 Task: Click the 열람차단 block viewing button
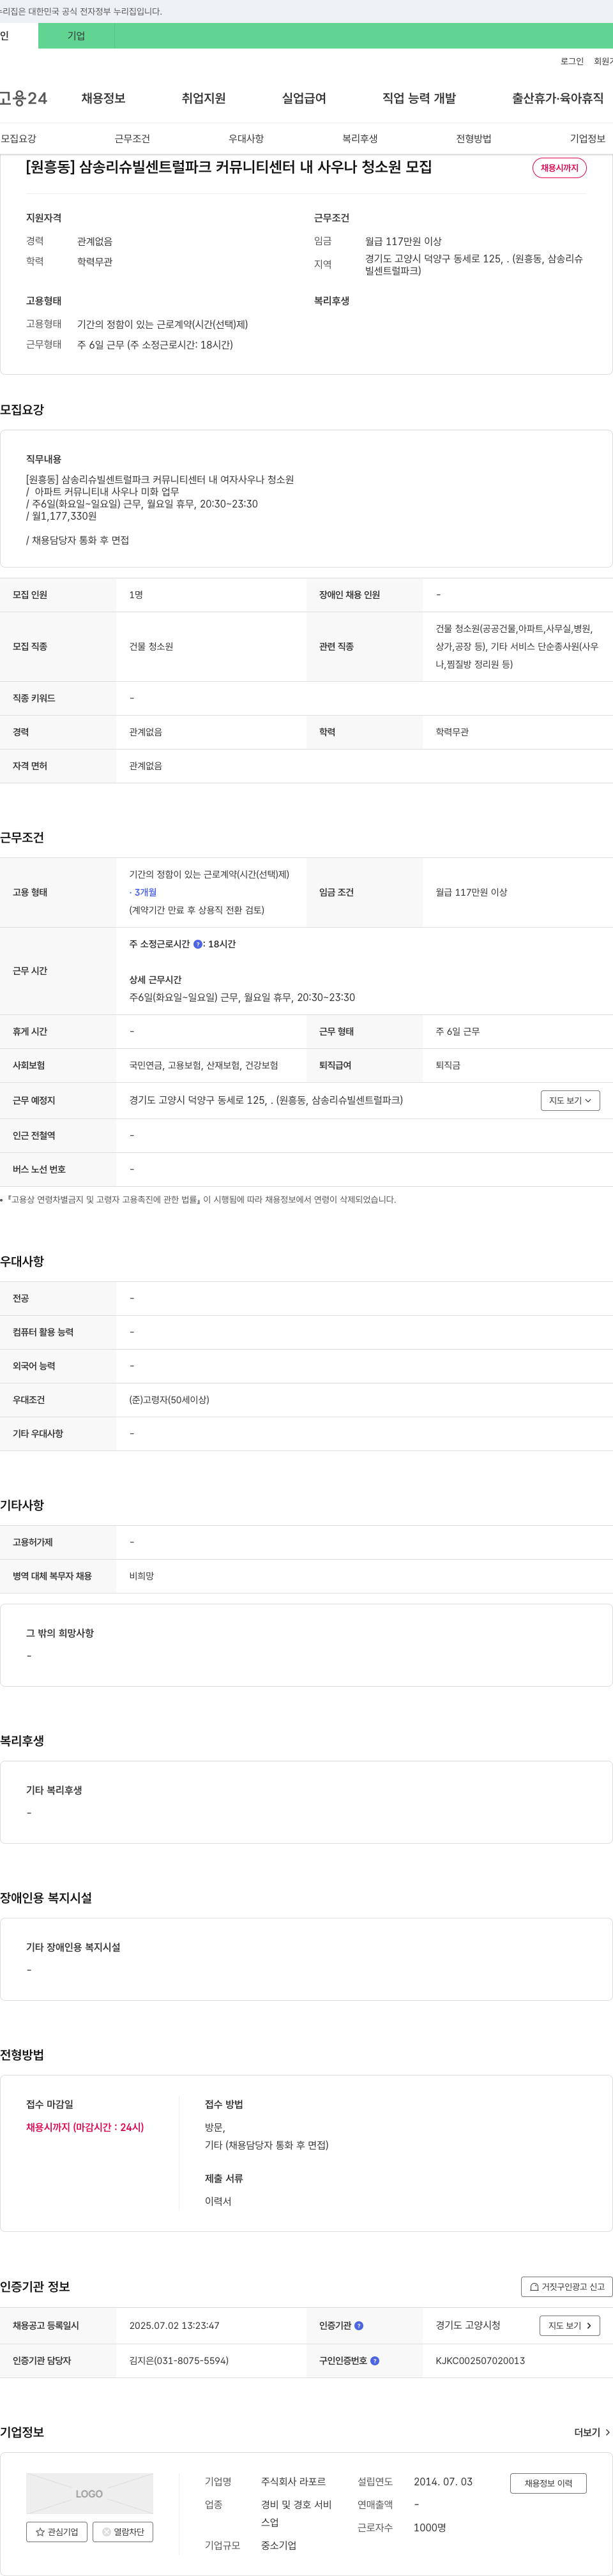click(x=123, y=2532)
